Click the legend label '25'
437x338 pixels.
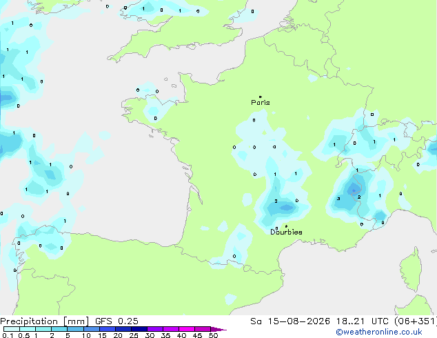tap(134, 335)
